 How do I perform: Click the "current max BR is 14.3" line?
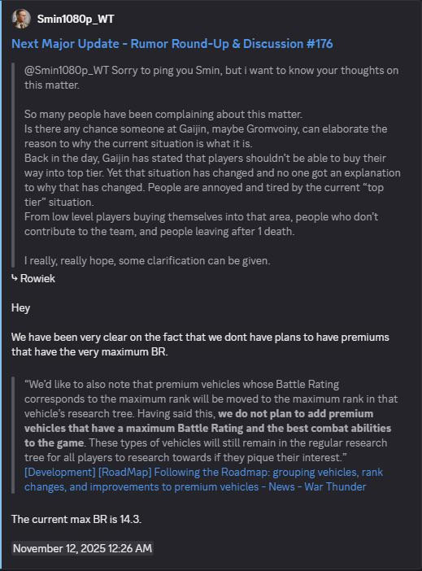[76, 519]
